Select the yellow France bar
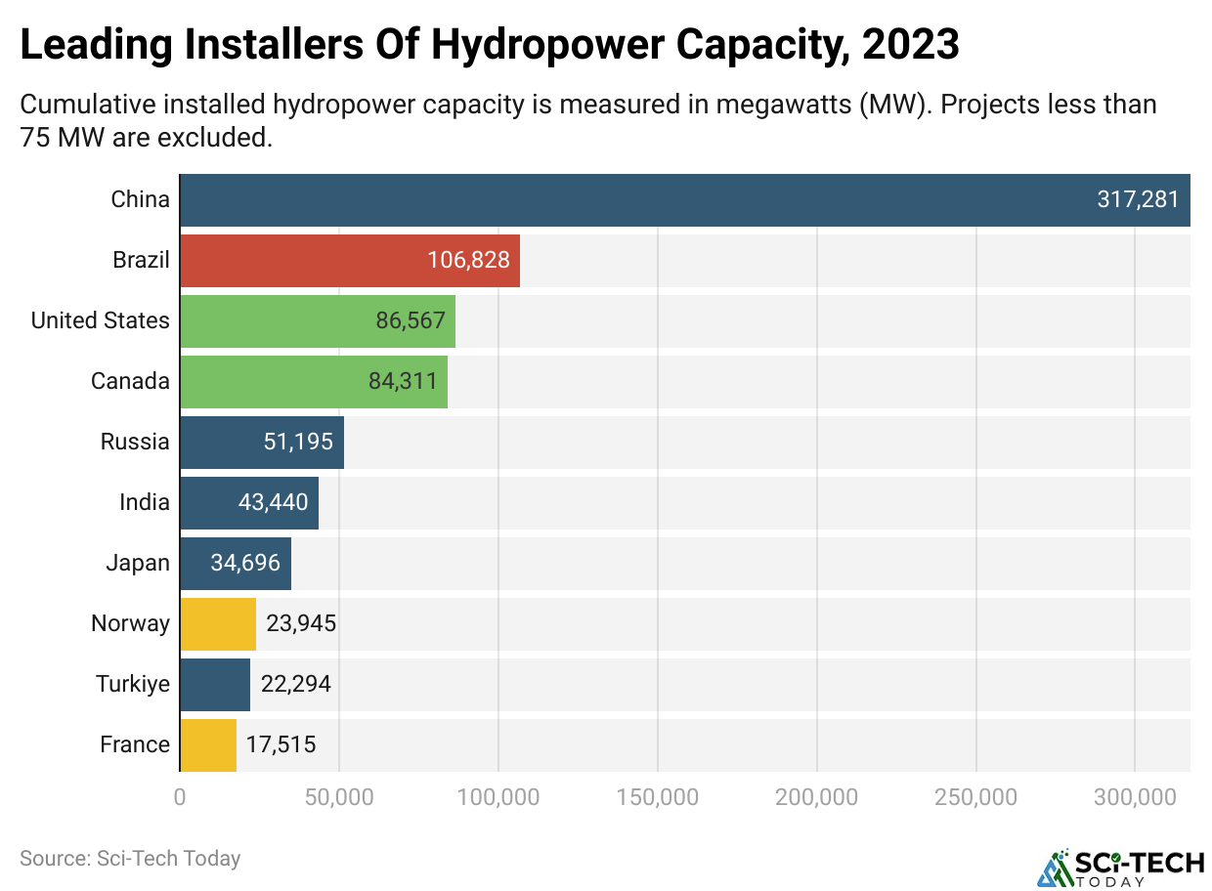The image size is (1212, 891). point(208,745)
